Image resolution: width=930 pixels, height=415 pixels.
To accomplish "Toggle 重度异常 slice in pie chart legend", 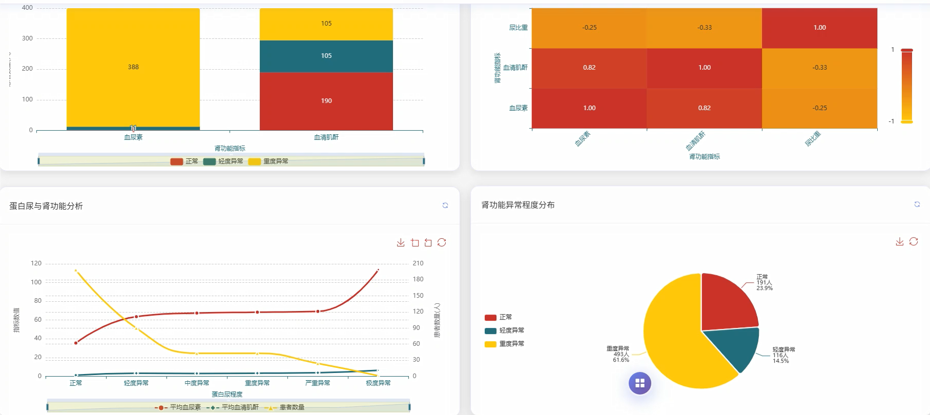I will click(504, 344).
